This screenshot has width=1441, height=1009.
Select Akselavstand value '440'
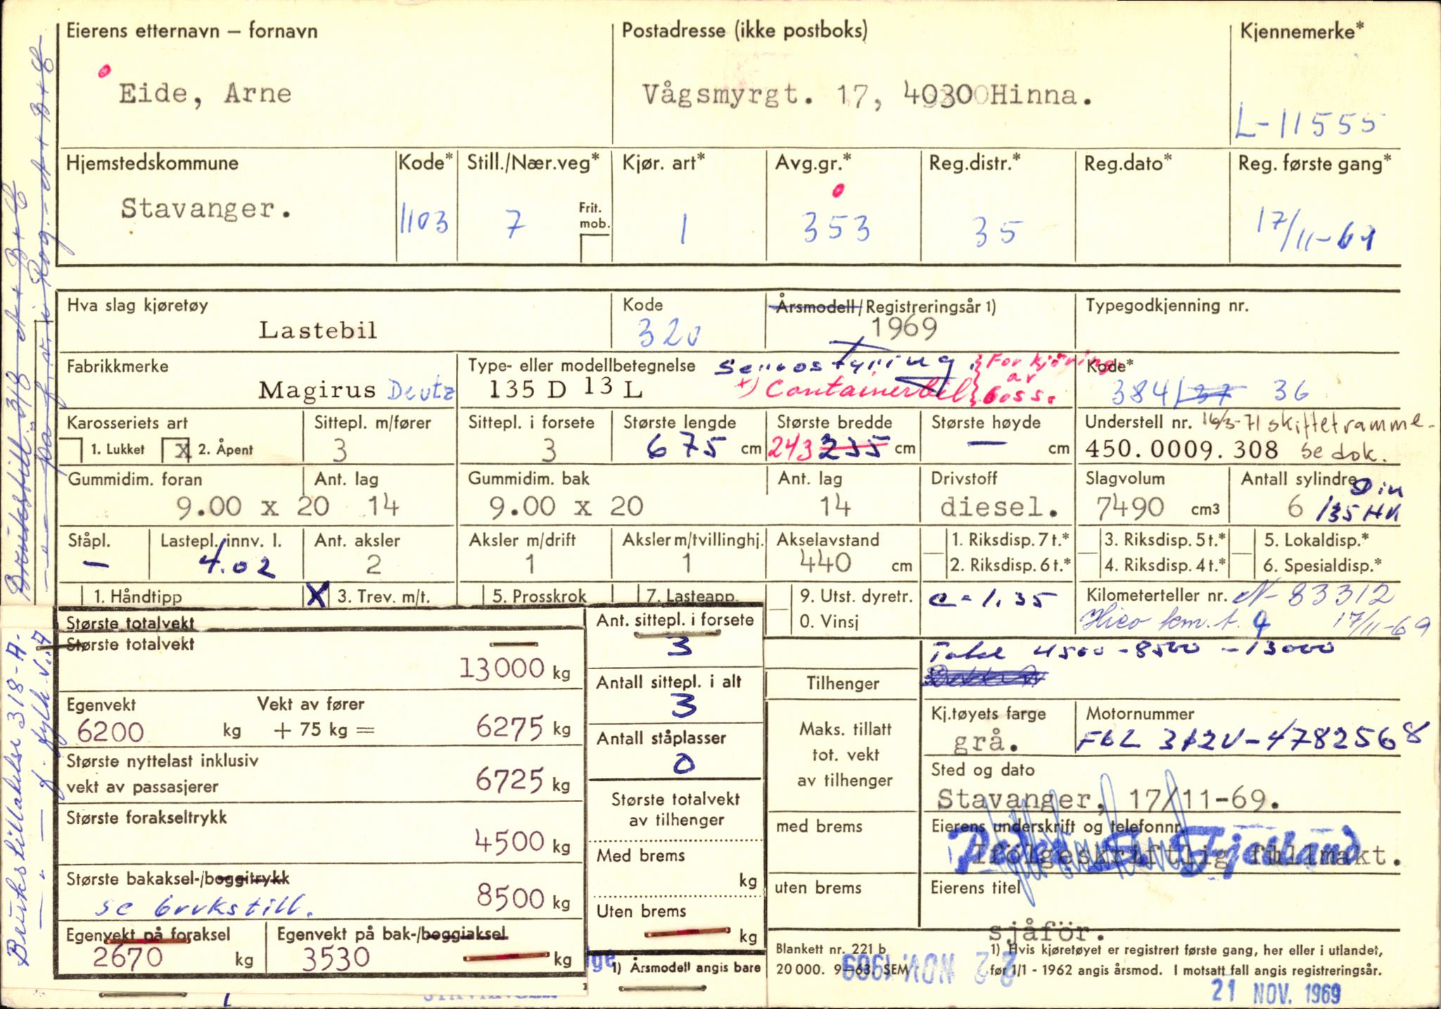point(825,562)
